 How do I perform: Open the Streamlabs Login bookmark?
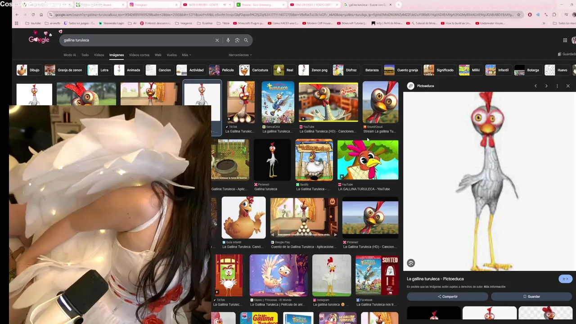click(111, 23)
